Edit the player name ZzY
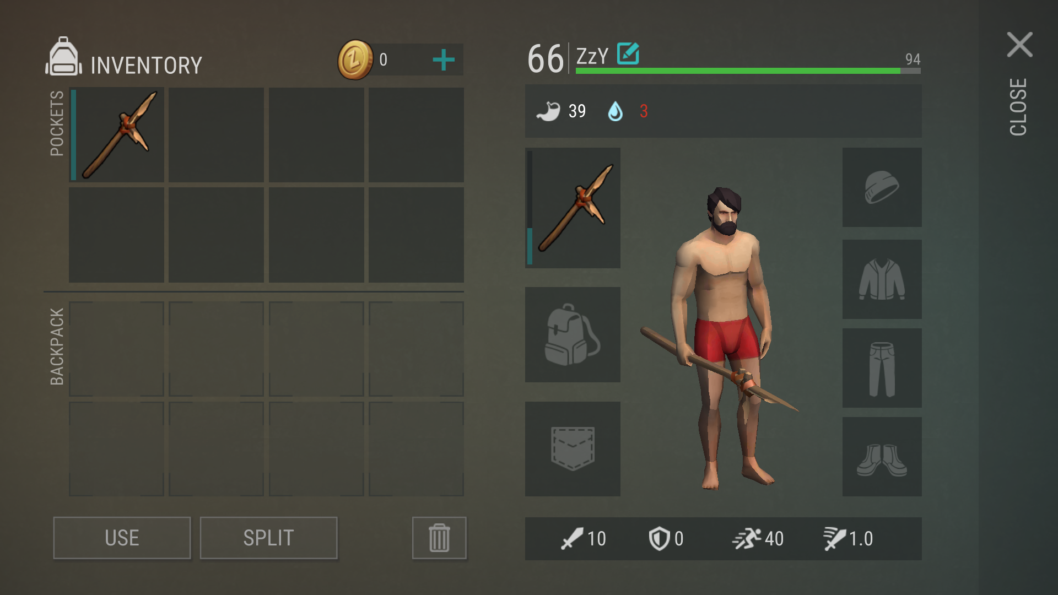Image resolution: width=1058 pixels, height=595 pixels. tap(628, 53)
